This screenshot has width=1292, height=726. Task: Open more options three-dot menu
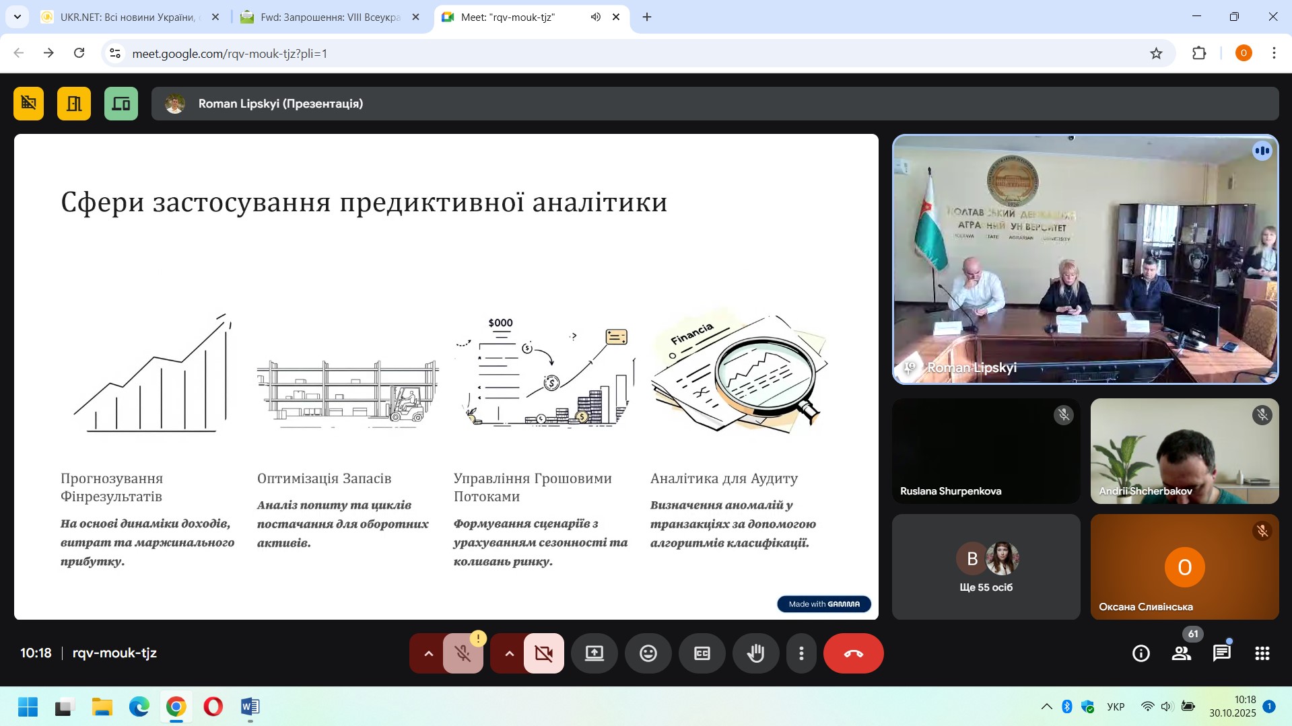click(x=801, y=653)
